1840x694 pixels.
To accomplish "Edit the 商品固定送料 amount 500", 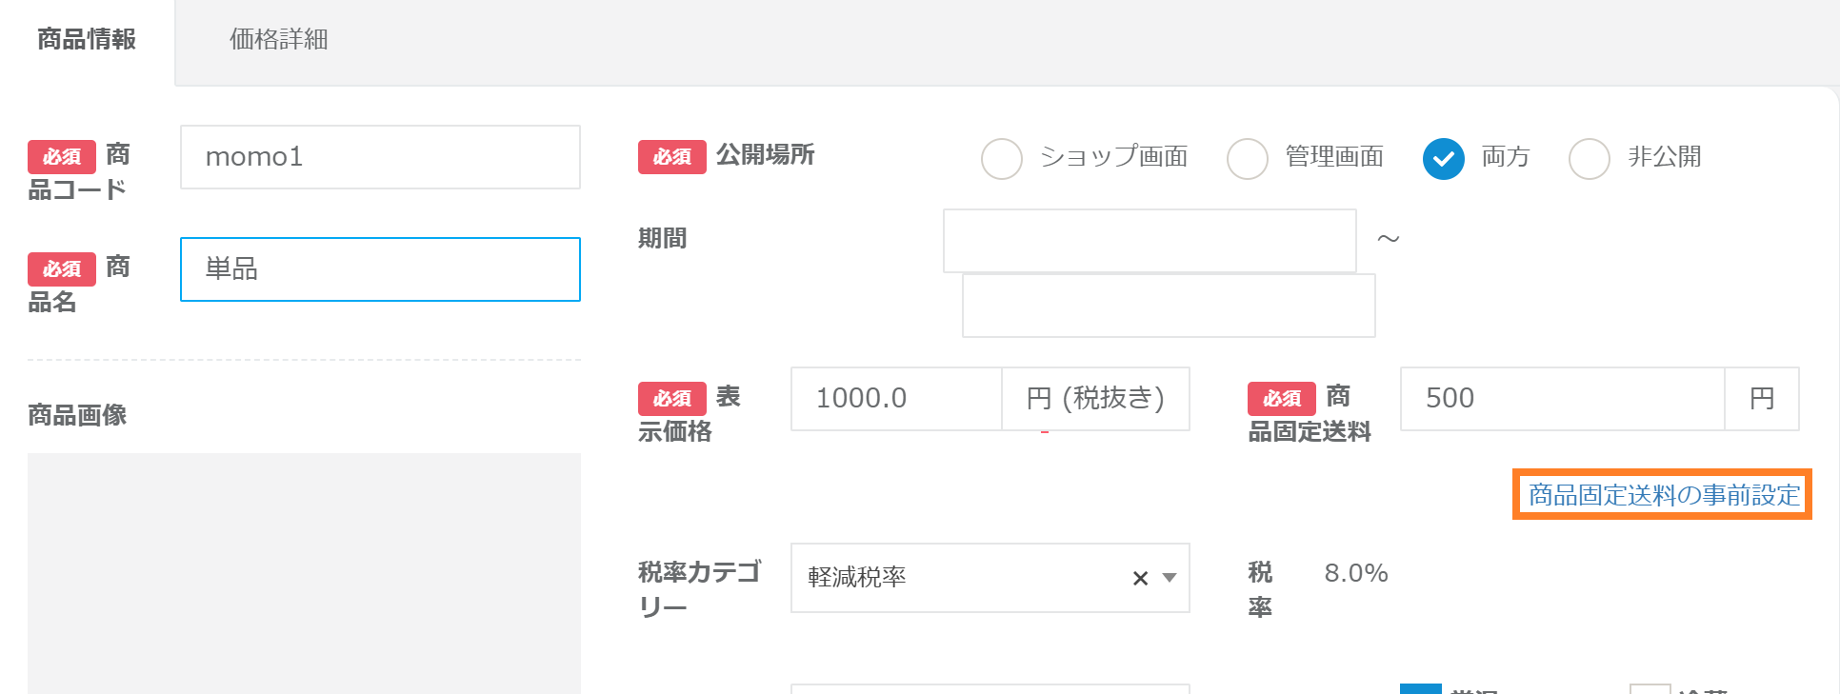I will pos(1562,399).
